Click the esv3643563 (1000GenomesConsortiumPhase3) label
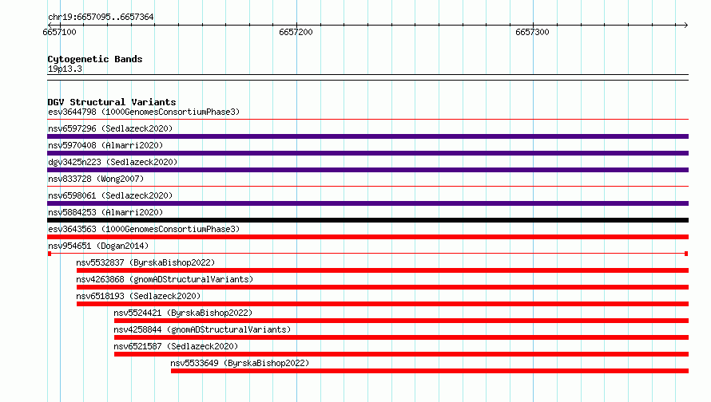711x402 pixels. click(144, 229)
